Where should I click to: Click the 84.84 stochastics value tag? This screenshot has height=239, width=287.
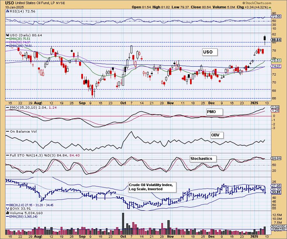276,158
